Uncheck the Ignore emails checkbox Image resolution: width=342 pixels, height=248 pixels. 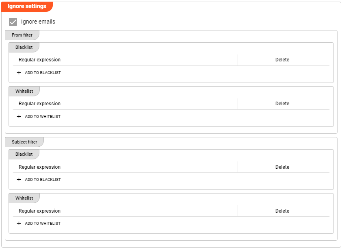[13, 22]
